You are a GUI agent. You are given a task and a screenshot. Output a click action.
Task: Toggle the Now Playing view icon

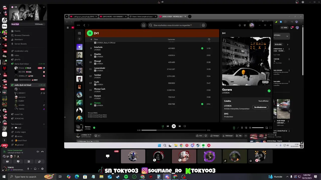pos(234,128)
